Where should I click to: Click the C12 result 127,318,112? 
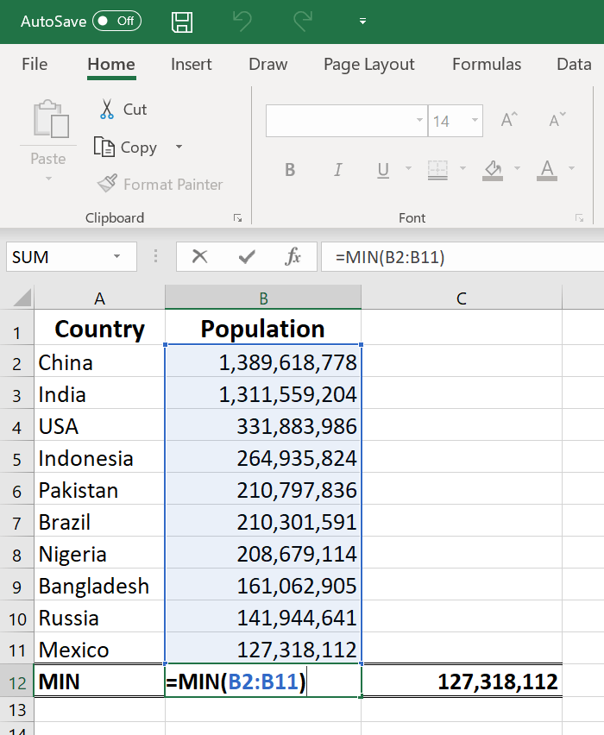[x=462, y=682]
